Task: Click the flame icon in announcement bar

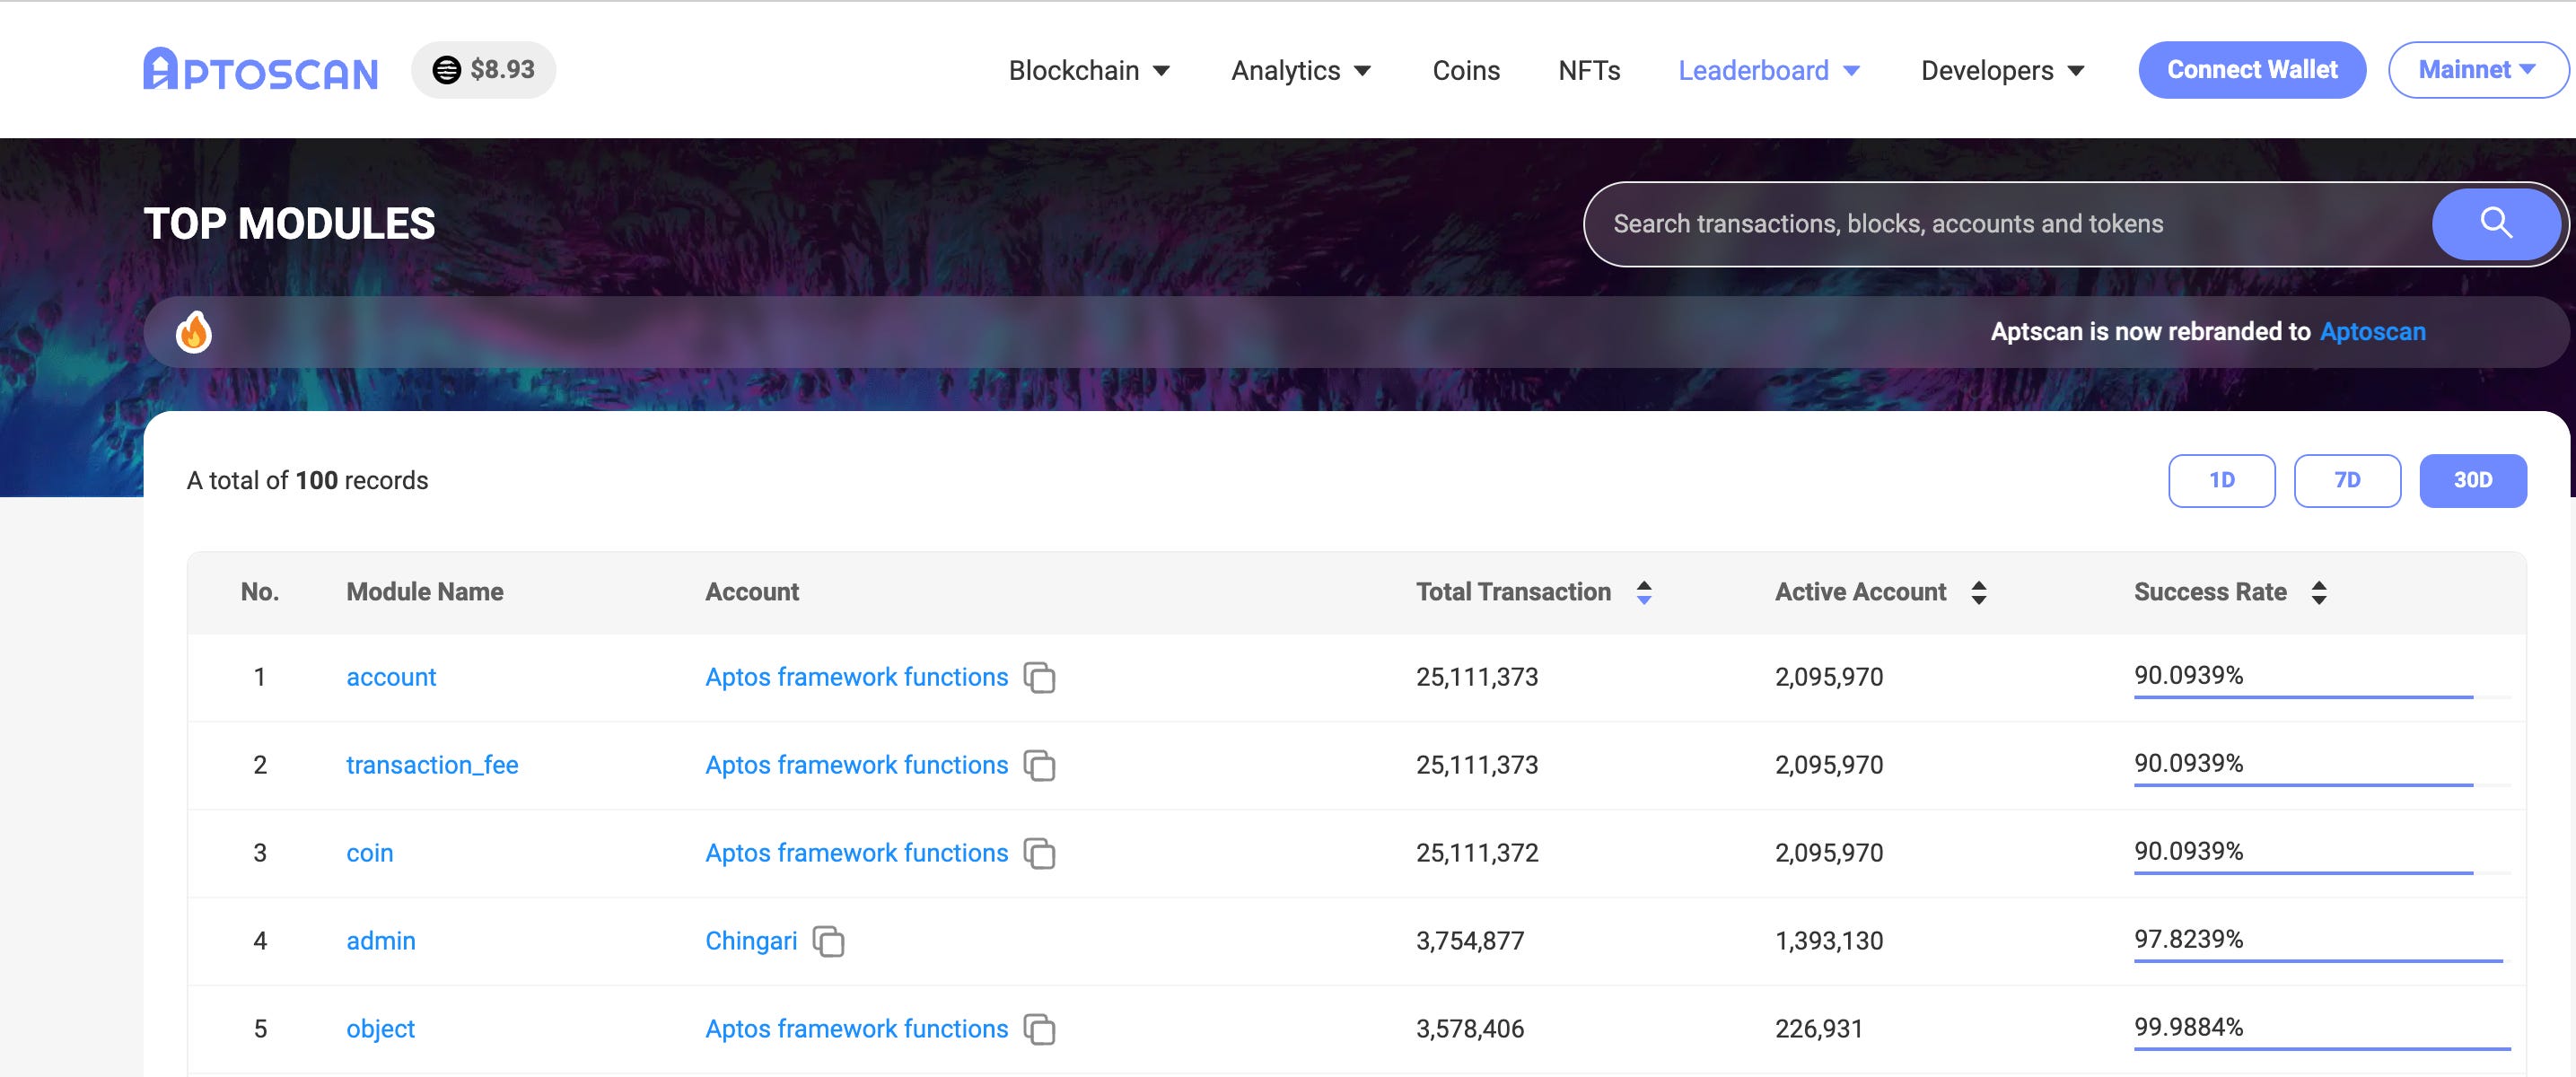Action: [194, 332]
